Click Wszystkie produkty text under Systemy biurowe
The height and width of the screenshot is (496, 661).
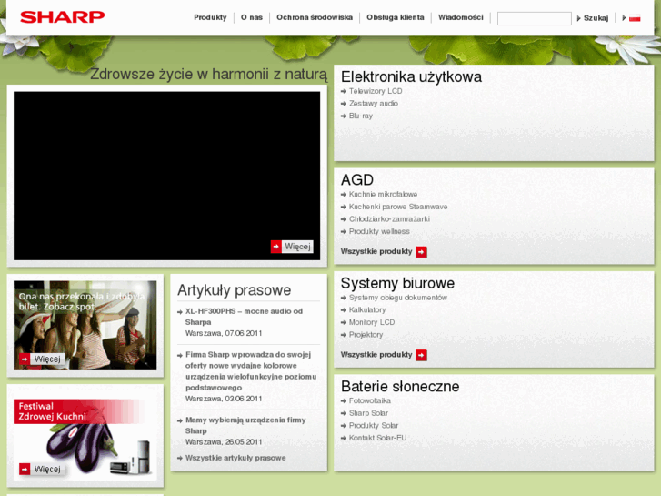pos(376,355)
